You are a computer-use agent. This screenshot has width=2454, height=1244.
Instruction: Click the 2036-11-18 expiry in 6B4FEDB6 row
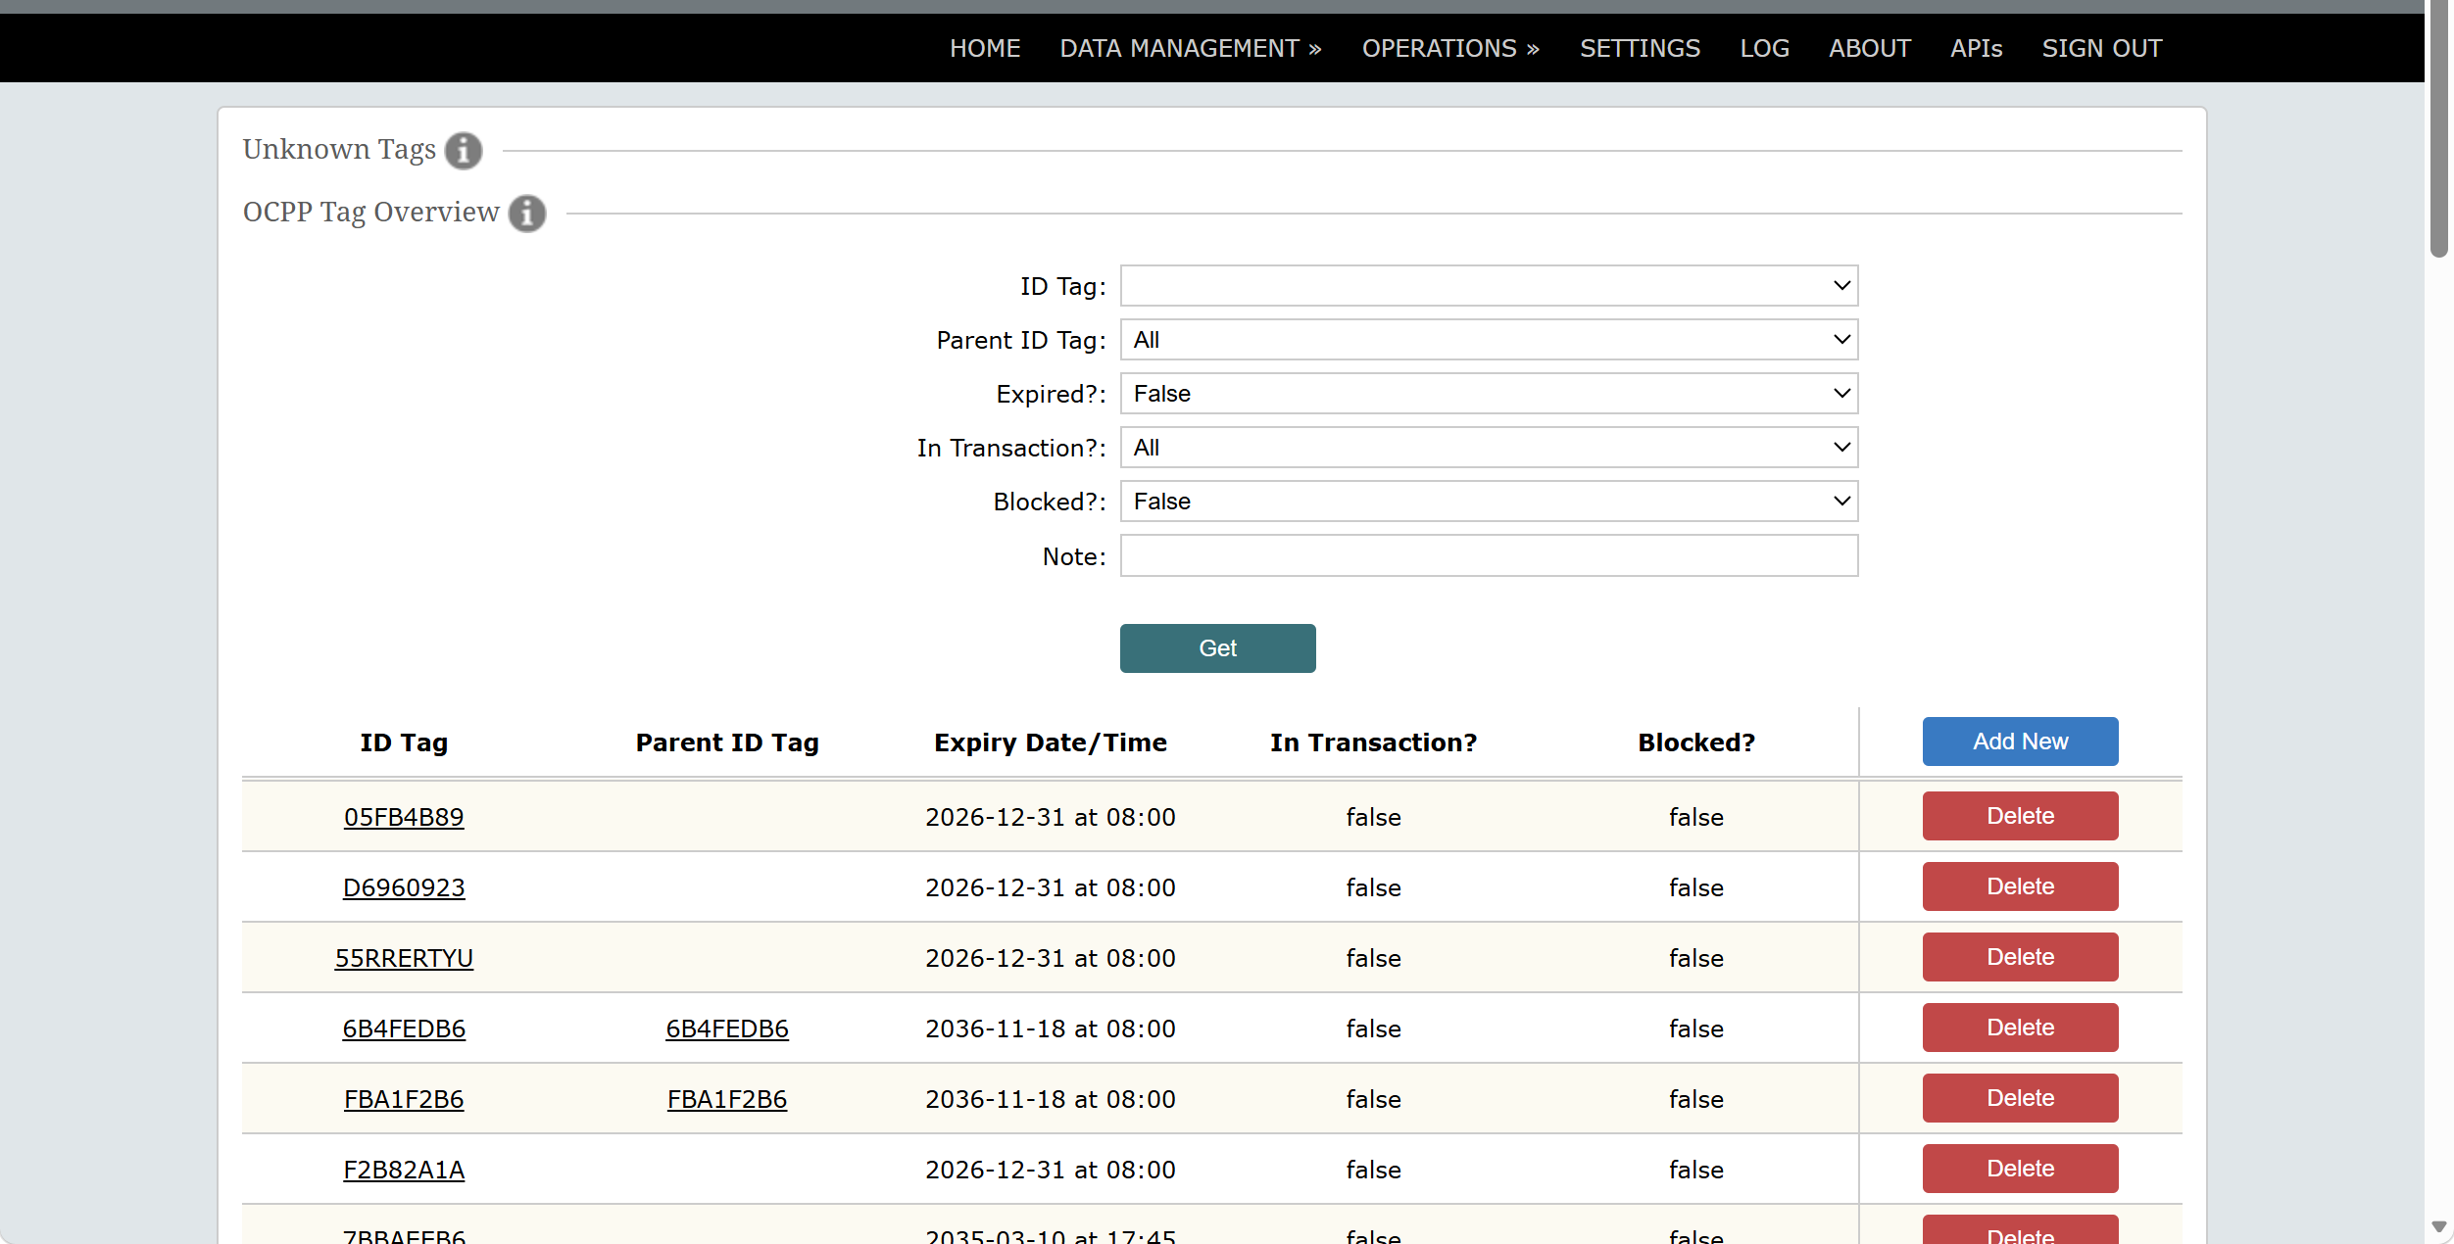pos(1051,1029)
